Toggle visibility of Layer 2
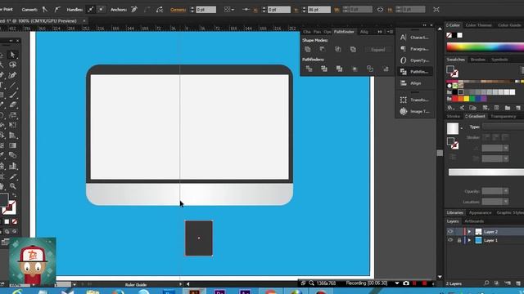 pos(450,232)
